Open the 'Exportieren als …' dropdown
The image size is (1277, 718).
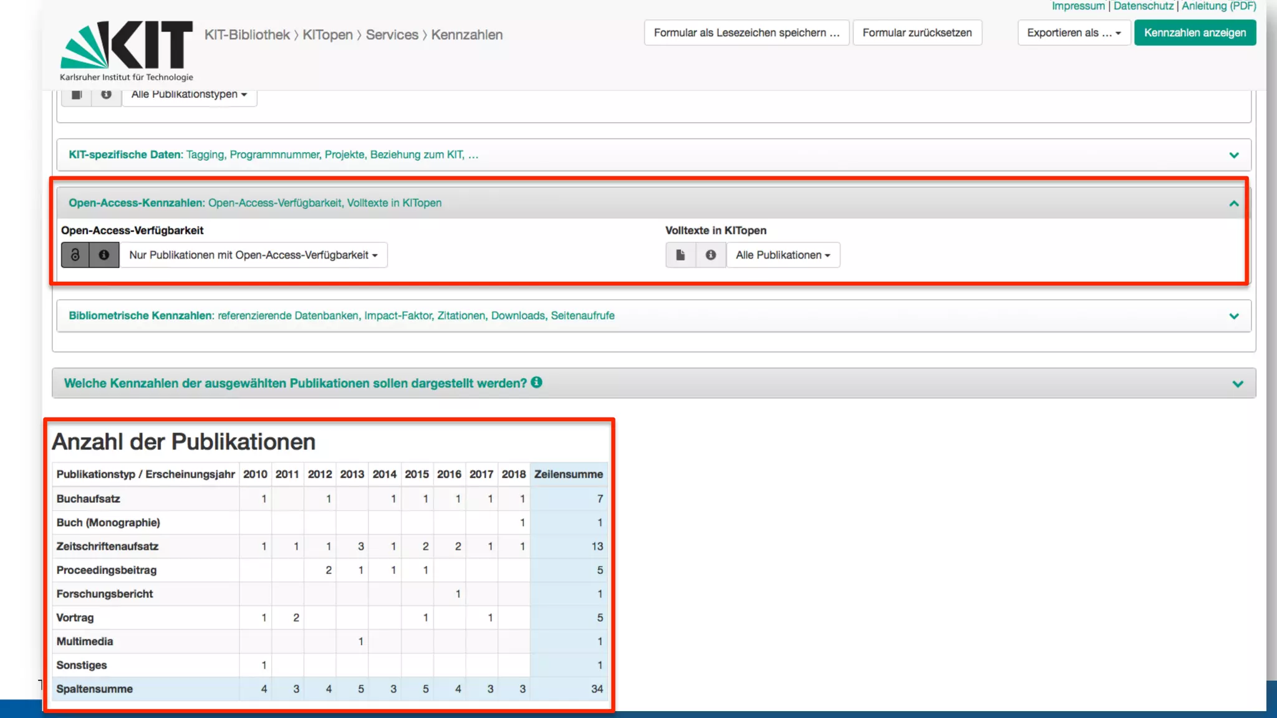click(x=1073, y=33)
